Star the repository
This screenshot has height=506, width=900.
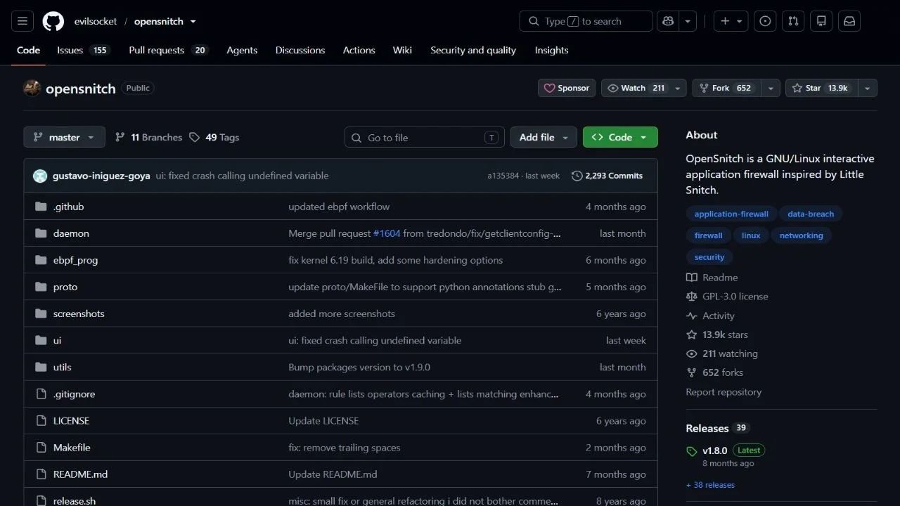(x=821, y=88)
